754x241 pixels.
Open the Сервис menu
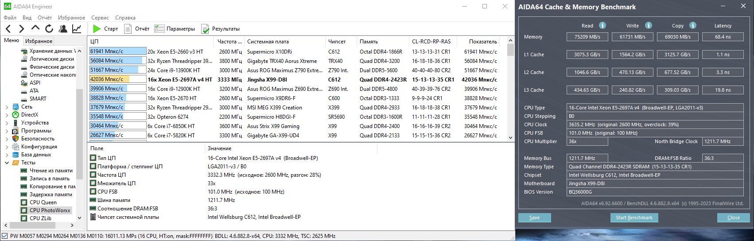[x=100, y=18]
